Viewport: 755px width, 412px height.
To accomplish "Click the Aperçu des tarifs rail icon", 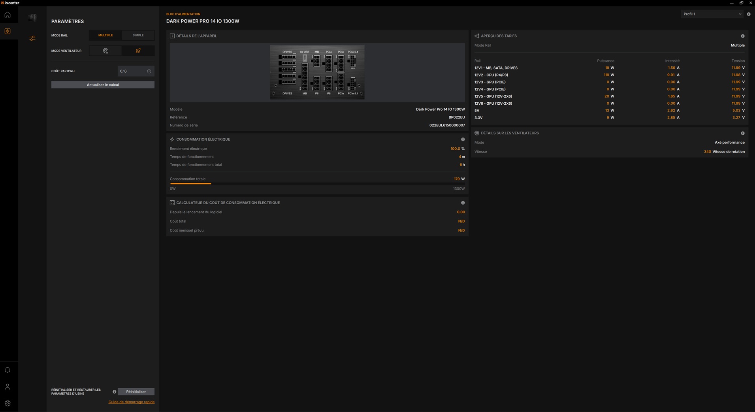I will pyautogui.click(x=477, y=36).
